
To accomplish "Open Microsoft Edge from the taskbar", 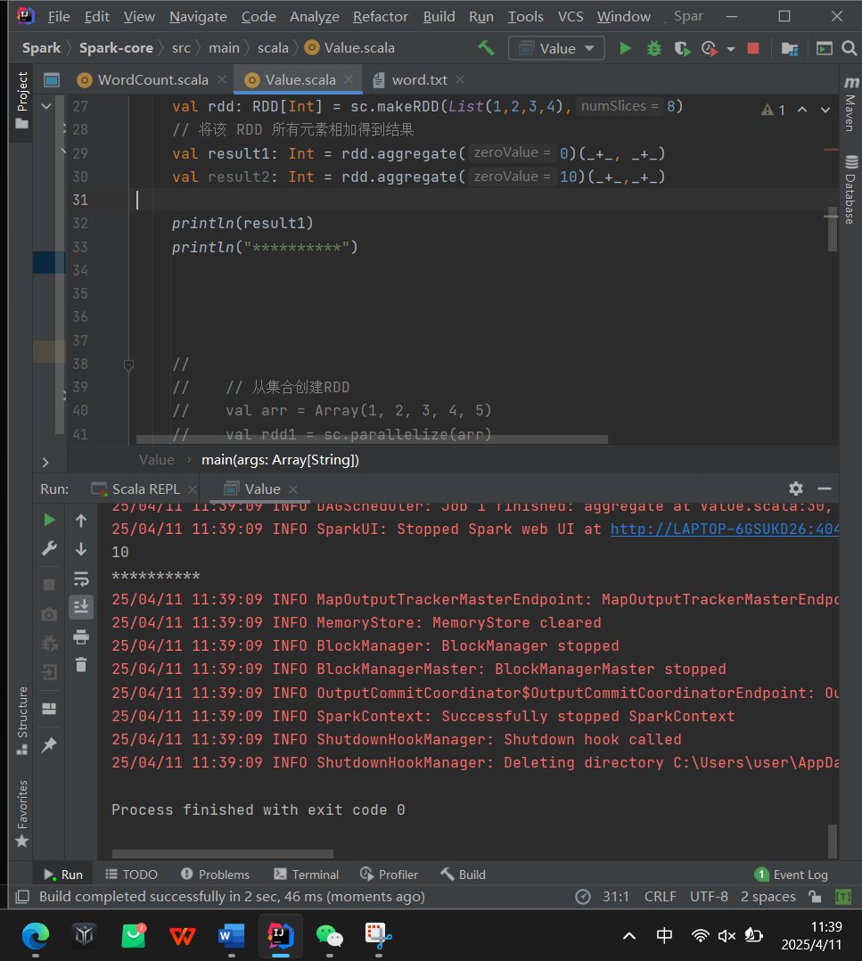I will tap(36, 936).
